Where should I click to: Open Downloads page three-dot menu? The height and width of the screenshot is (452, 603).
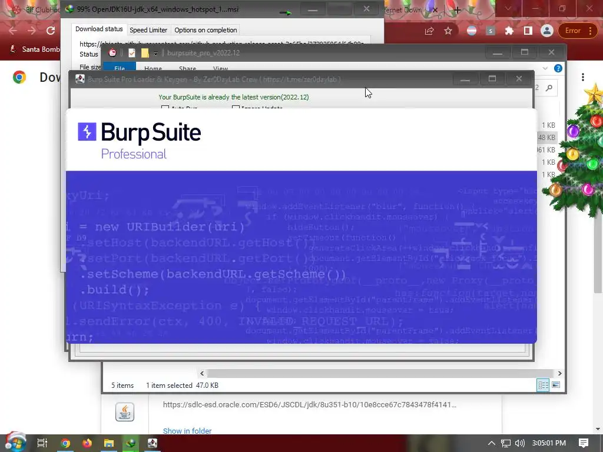pyautogui.click(x=583, y=77)
